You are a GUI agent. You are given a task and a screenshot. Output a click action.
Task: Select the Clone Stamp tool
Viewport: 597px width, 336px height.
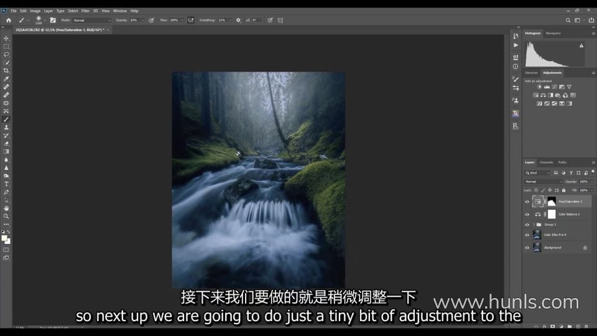tap(6, 127)
